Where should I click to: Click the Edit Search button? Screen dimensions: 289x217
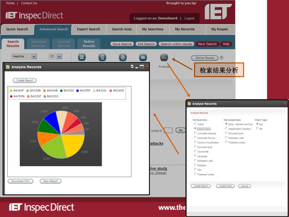pos(146,44)
